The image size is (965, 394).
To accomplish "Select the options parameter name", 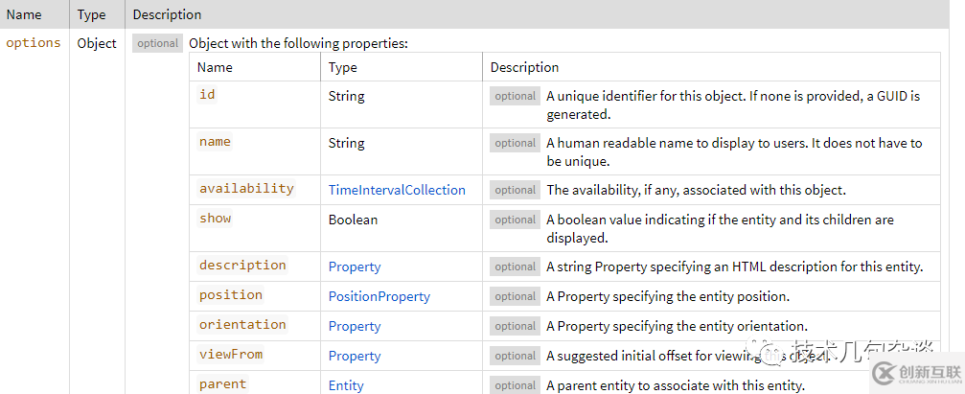I will pyautogui.click(x=34, y=43).
